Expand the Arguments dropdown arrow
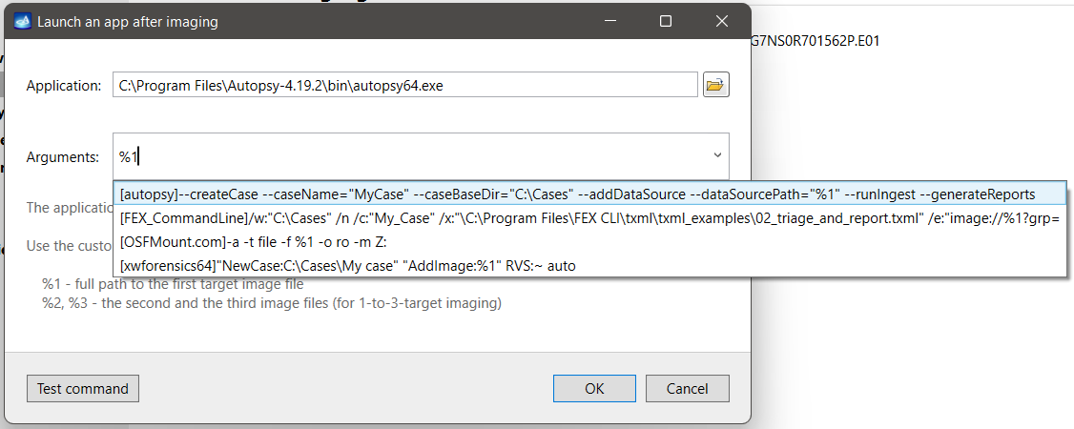This screenshot has height=429, width=1074. [717, 156]
